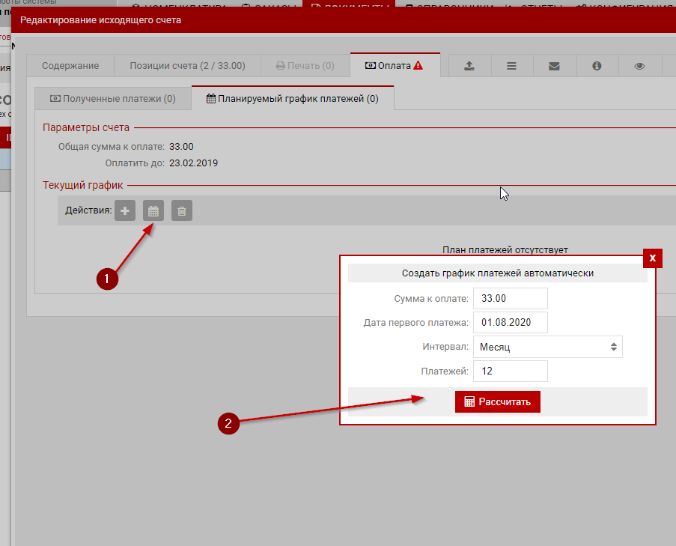Click the Дата первого платежа field

point(510,322)
